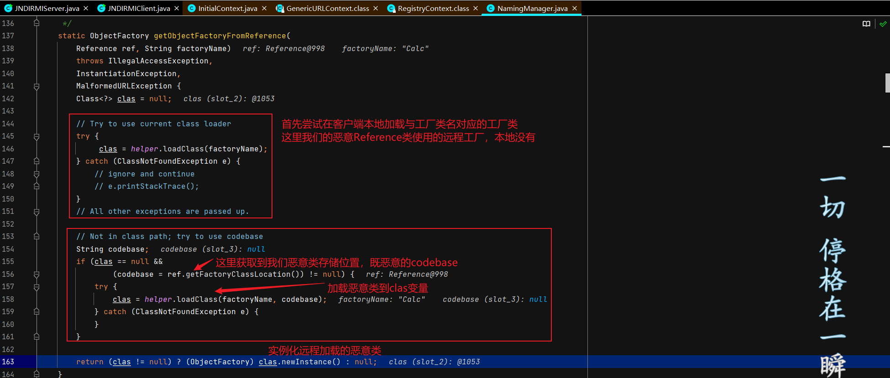
Task: Close the InitialContext.java tab
Action: coord(264,8)
